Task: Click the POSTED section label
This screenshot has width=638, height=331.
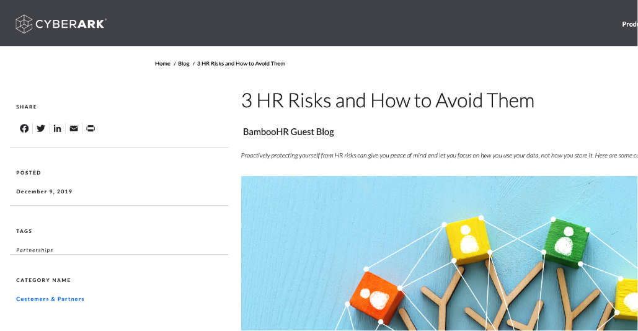Action: 29,173
